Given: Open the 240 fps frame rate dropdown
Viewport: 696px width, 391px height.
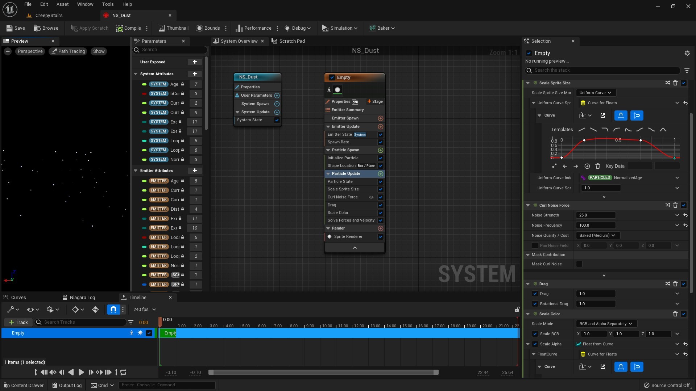Looking at the screenshot, I should tap(144, 310).
